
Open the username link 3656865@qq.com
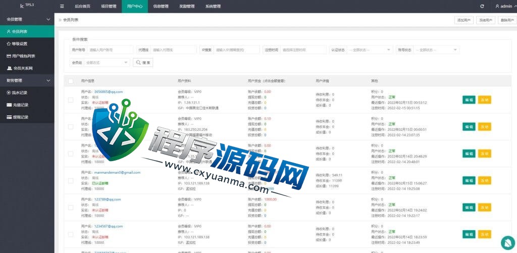pos(108,92)
